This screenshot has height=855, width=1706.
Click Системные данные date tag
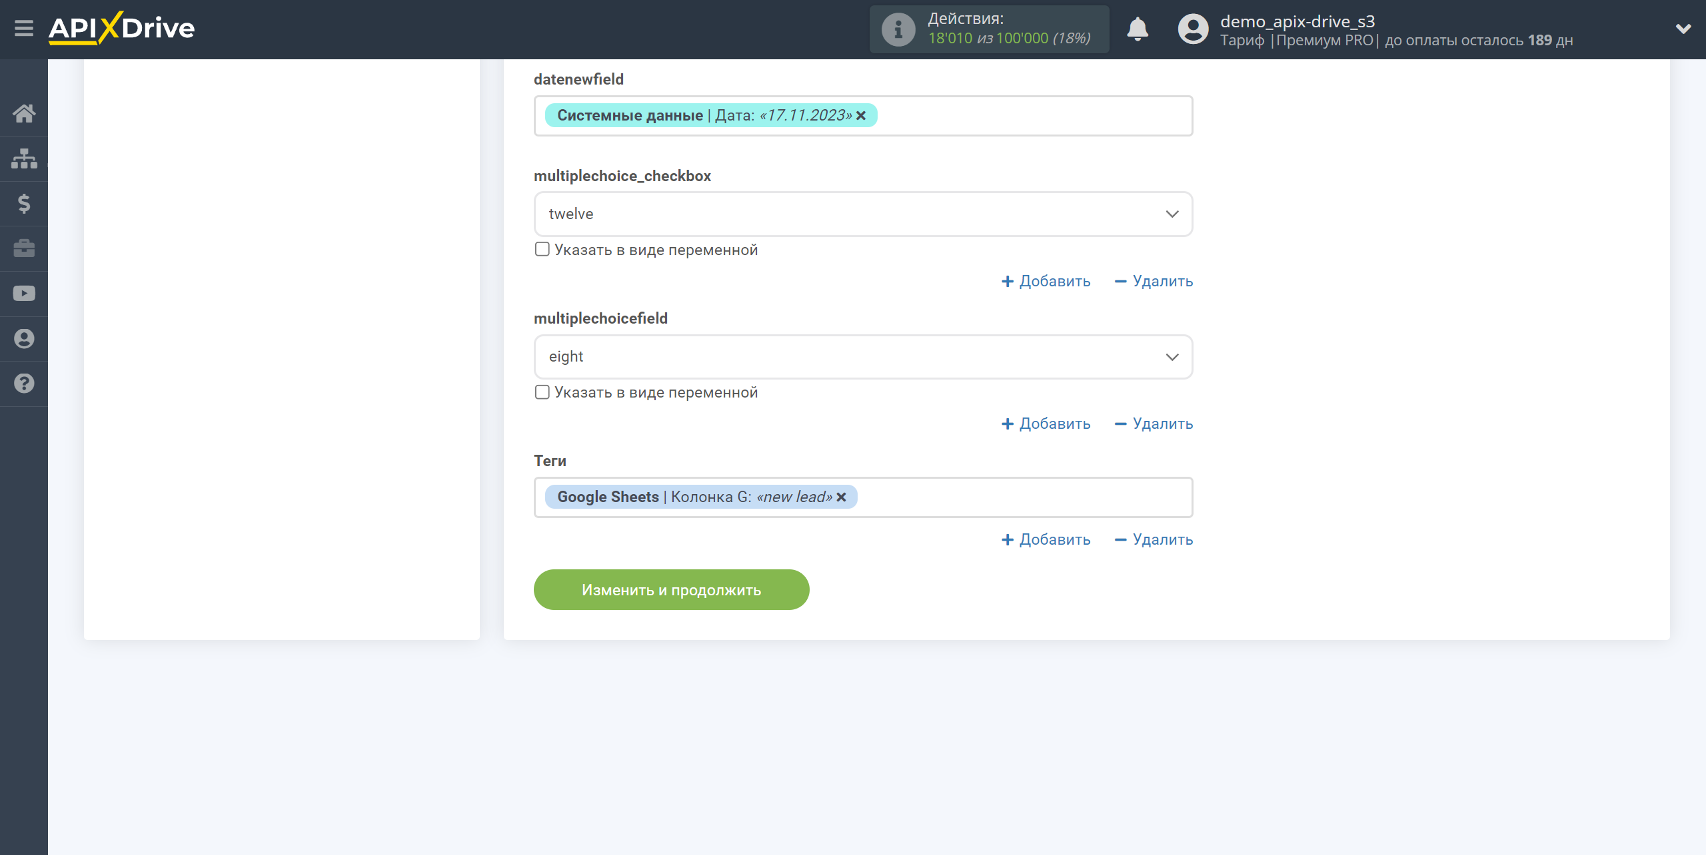(x=710, y=115)
